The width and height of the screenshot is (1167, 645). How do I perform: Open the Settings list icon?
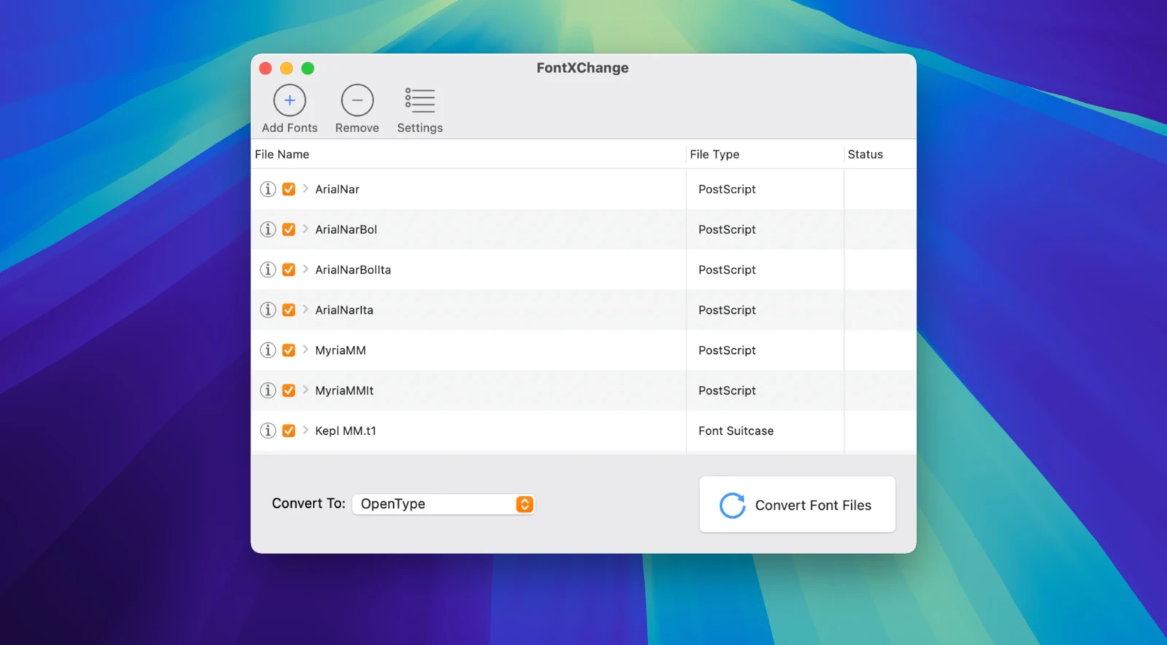pos(420,101)
